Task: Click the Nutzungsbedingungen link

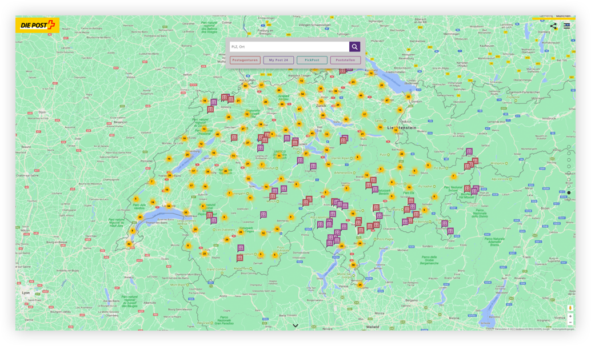Action: (563, 329)
